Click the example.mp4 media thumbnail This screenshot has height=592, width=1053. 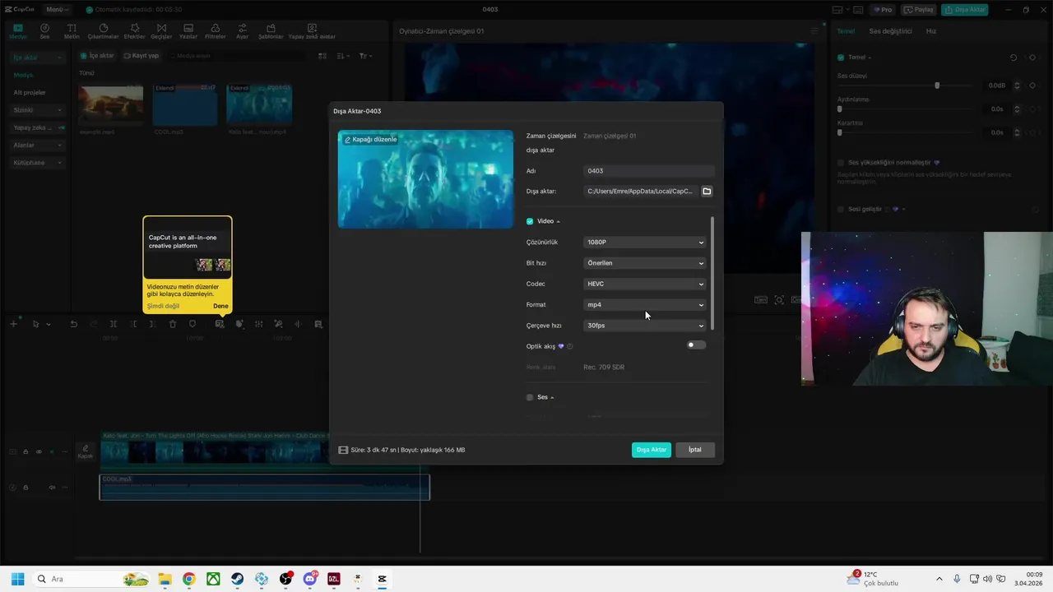point(110,105)
